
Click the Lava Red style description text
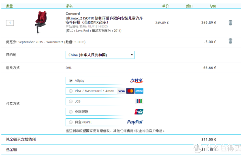(94, 31)
